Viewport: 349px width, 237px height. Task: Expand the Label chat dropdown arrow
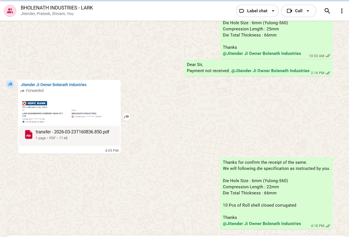pos(273,11)
